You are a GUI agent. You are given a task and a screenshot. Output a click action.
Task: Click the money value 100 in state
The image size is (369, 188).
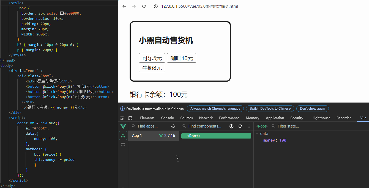(283, 140)
